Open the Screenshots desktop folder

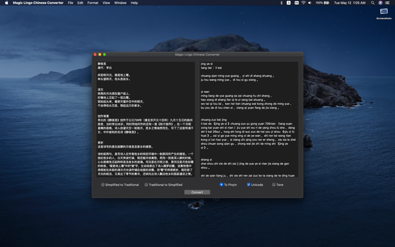pyautogui.click(x=384, y=12)
